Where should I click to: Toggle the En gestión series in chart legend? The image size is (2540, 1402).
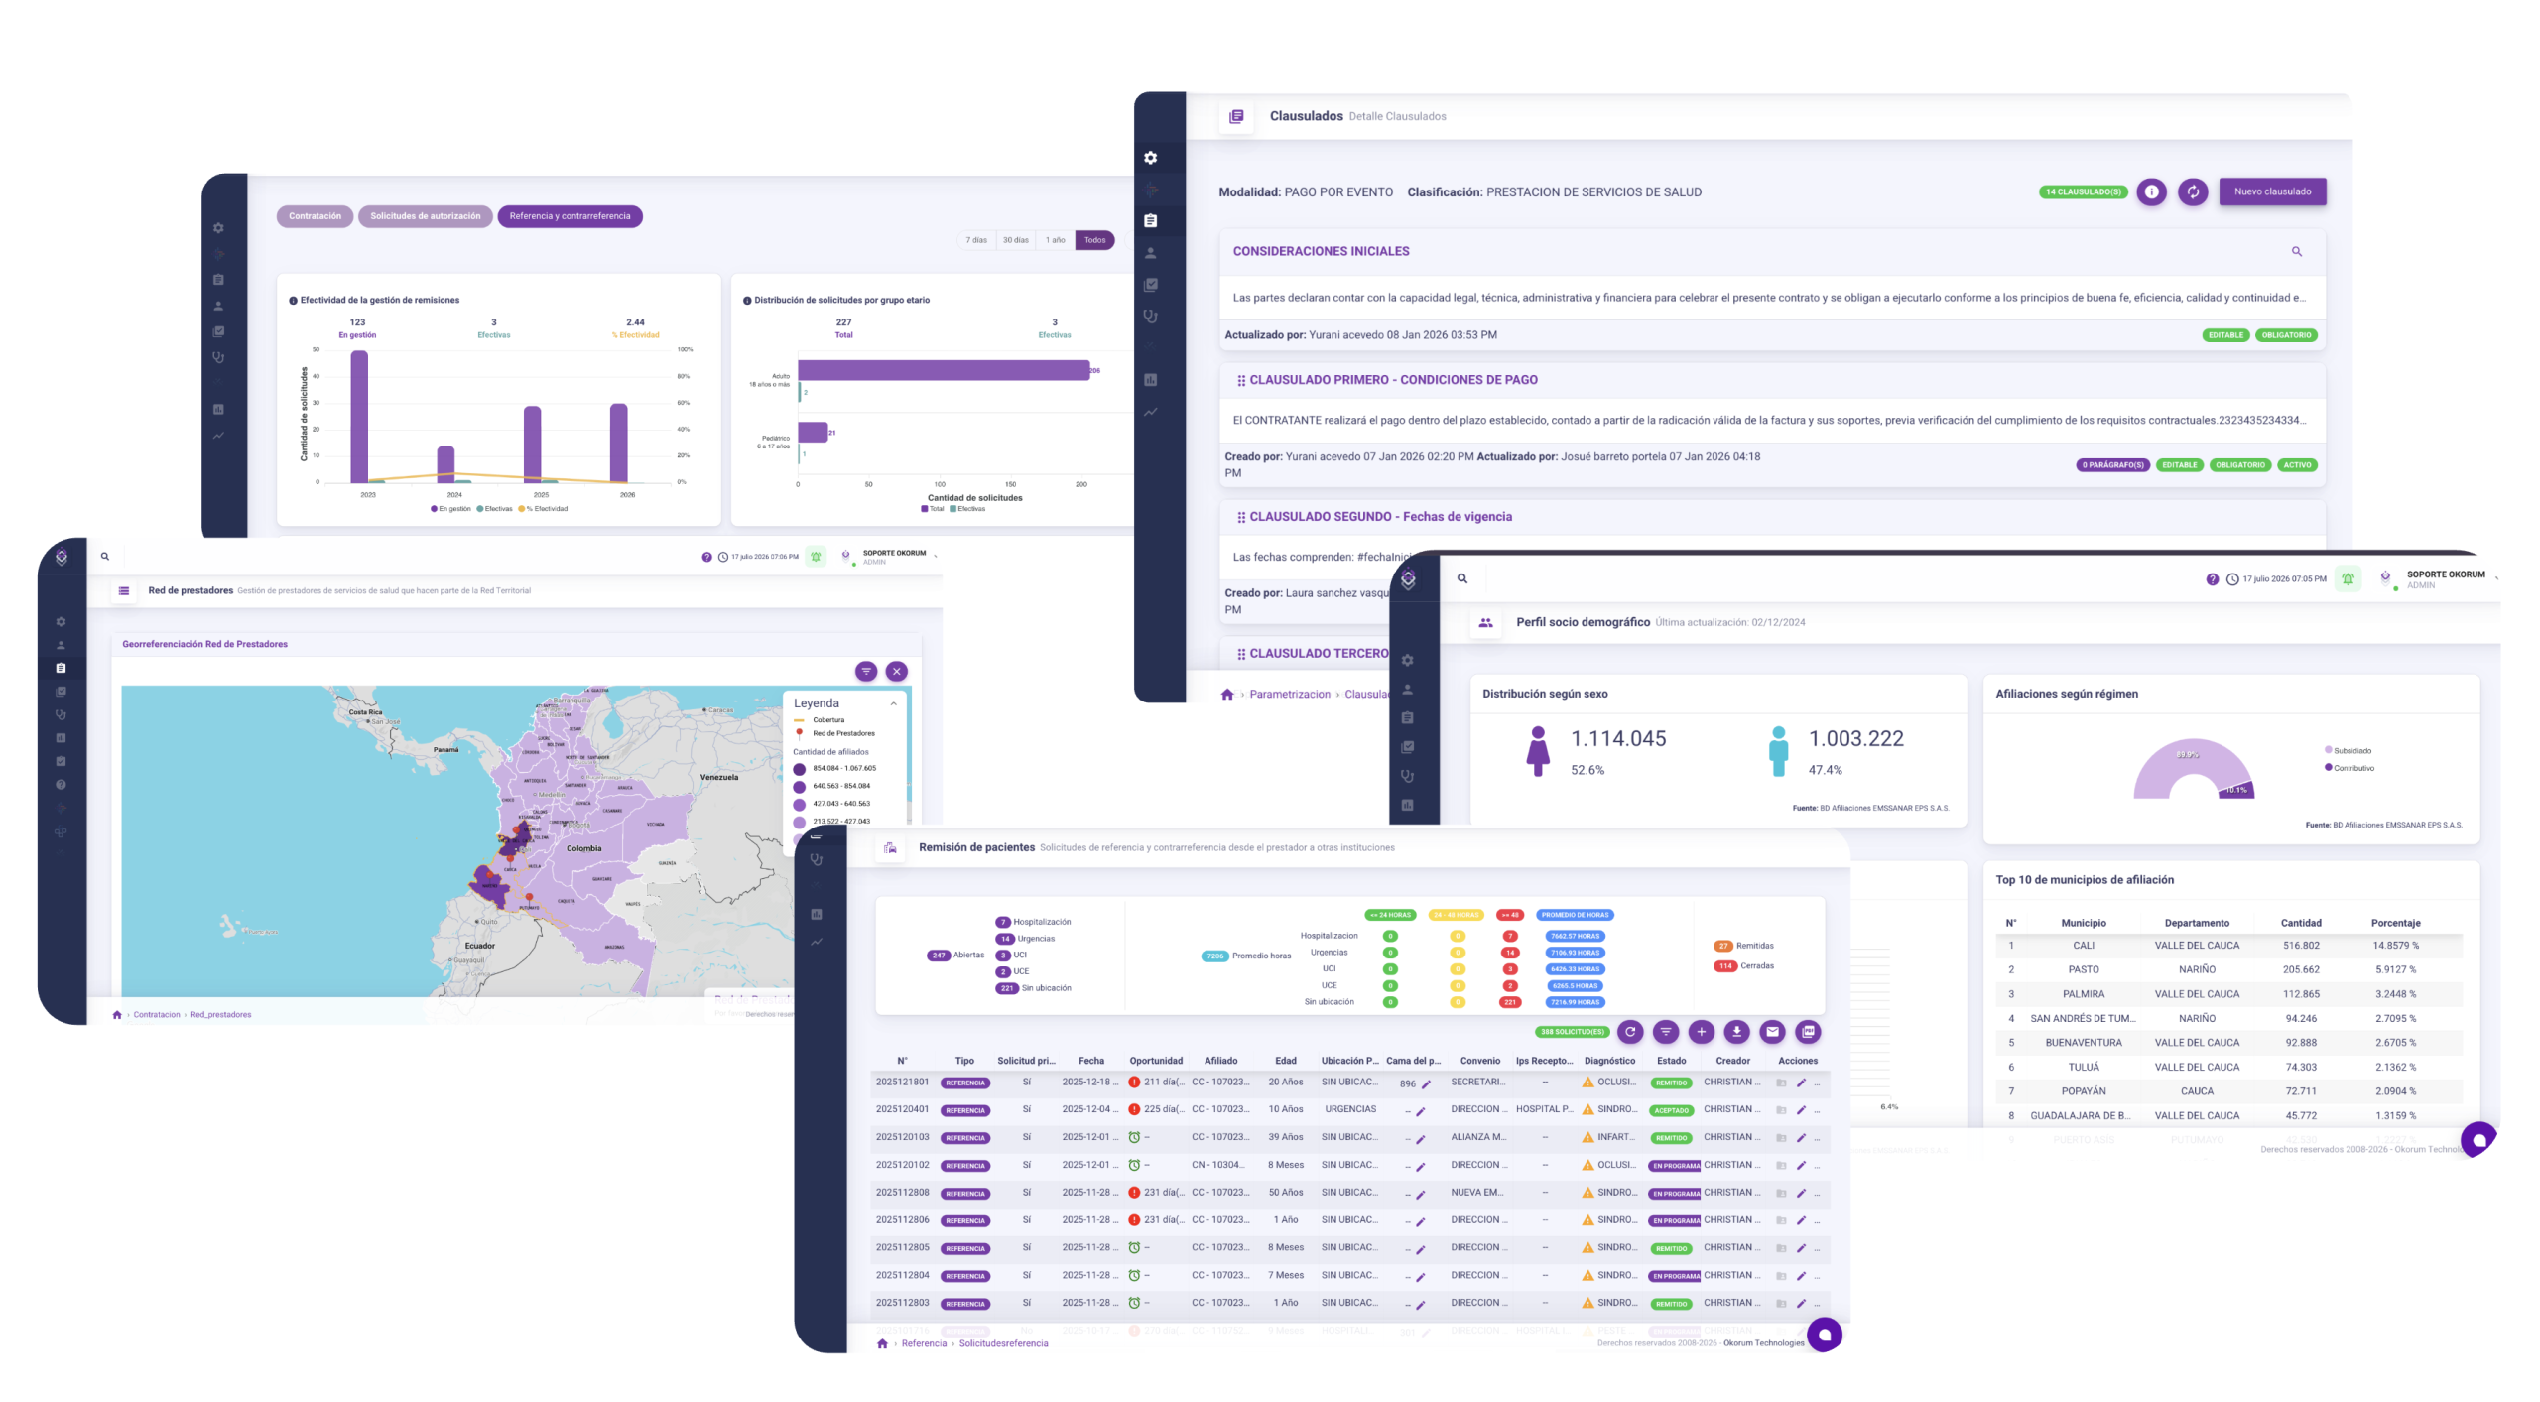click(450, 509)
